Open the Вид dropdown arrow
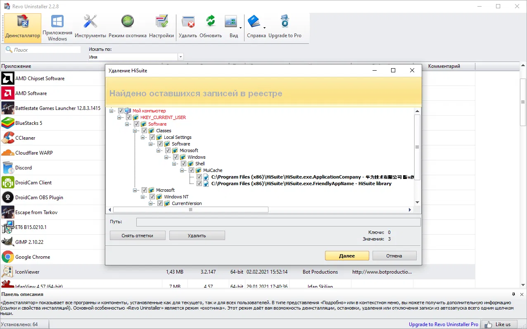Viewport: 527px width, 329px height. coord(241,28)
